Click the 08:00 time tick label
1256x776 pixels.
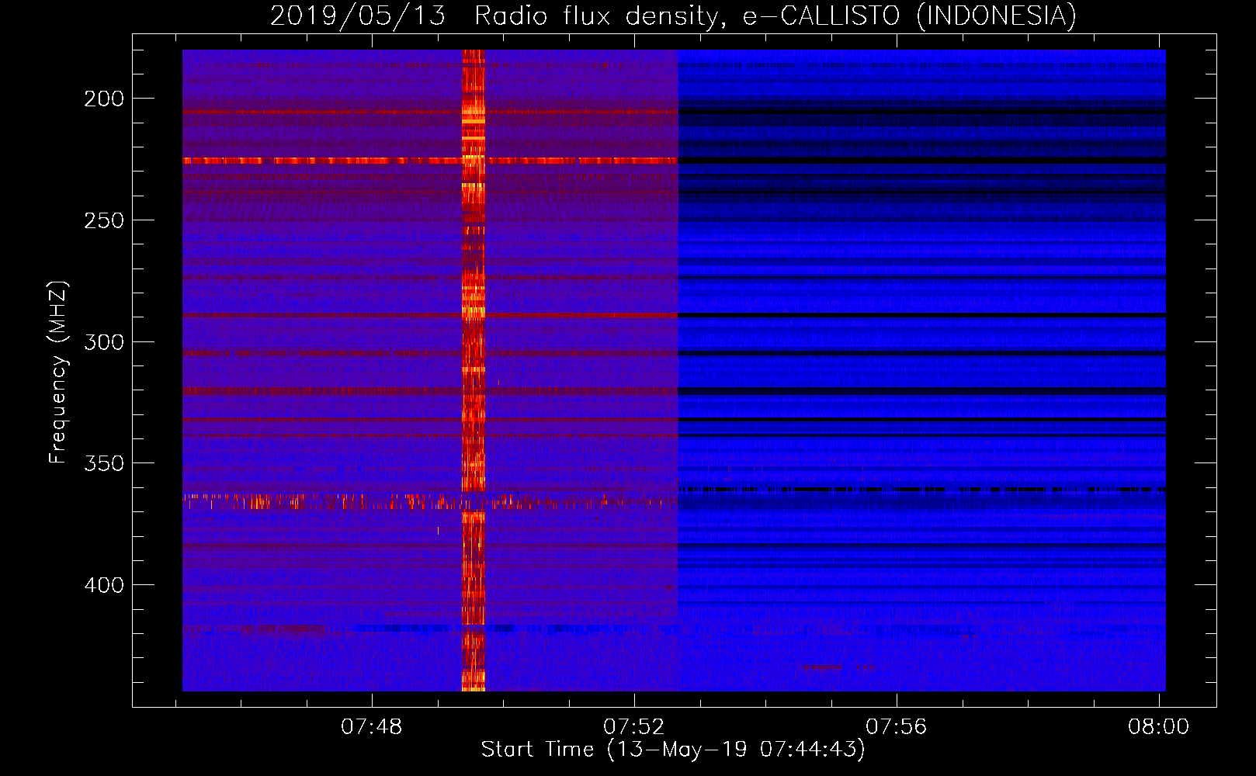click(1158, 726)
